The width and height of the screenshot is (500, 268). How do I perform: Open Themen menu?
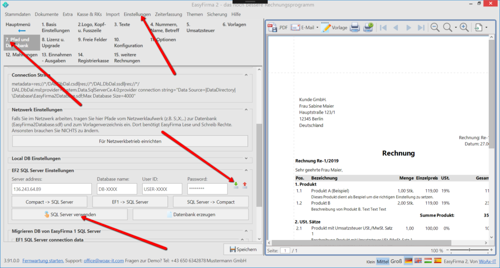(194, 14)
